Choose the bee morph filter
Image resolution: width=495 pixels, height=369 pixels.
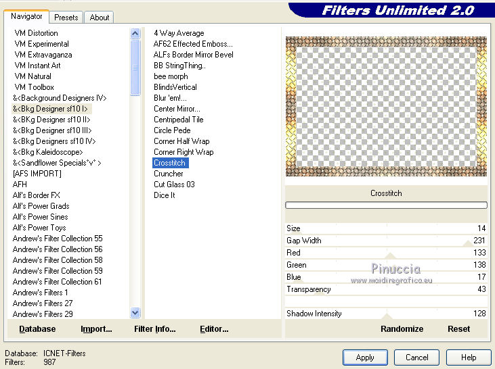point(171,76)
